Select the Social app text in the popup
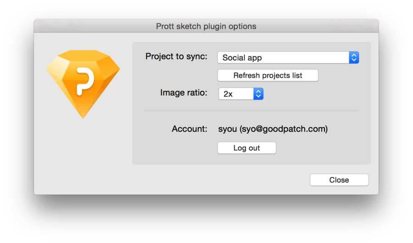 click(242, 58)
